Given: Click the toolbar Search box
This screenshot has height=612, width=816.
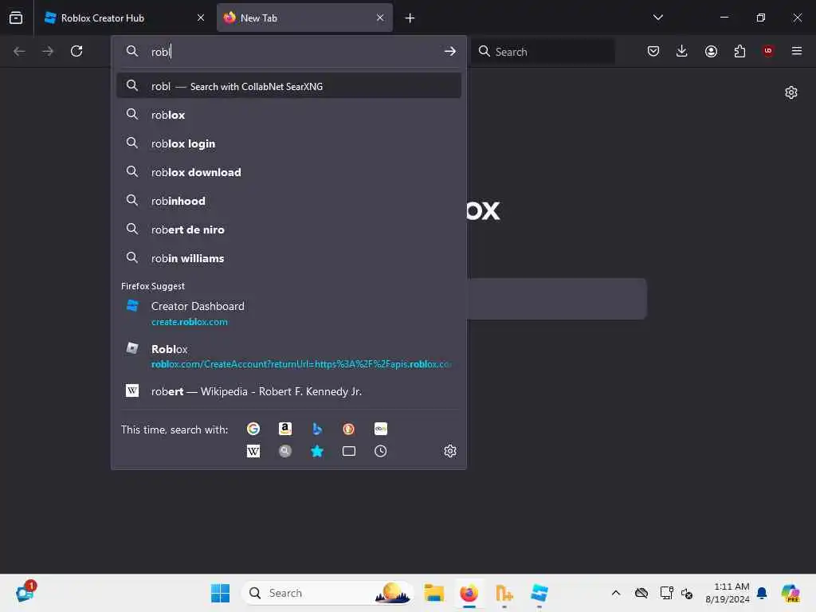Looking at the screenshot, I should 543,52.
